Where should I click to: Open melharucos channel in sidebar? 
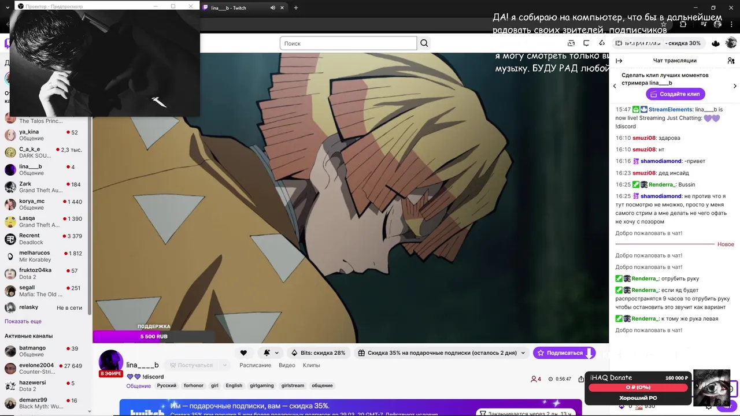point(45,256)
